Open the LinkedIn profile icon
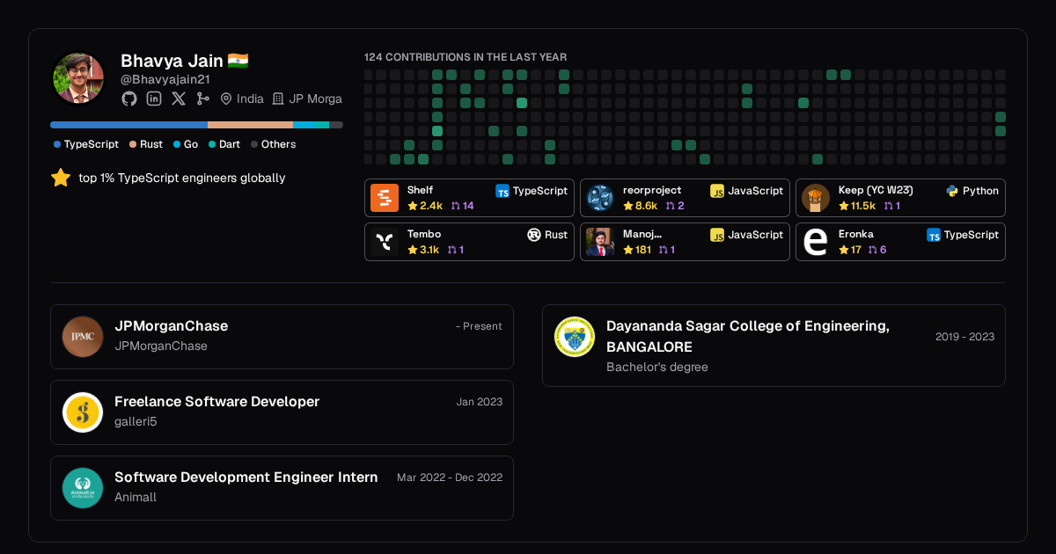Viewport: 1056px width, 554px height. pos(154,98)
